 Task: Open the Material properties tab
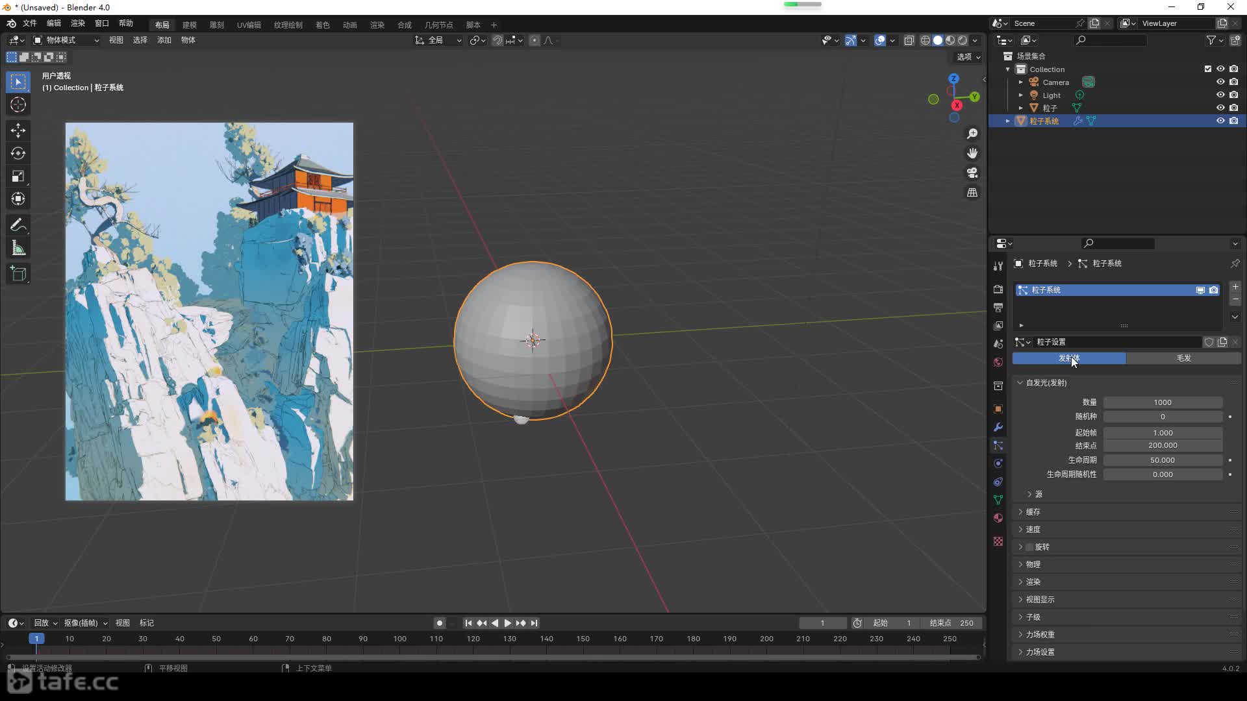pos(998,518)
